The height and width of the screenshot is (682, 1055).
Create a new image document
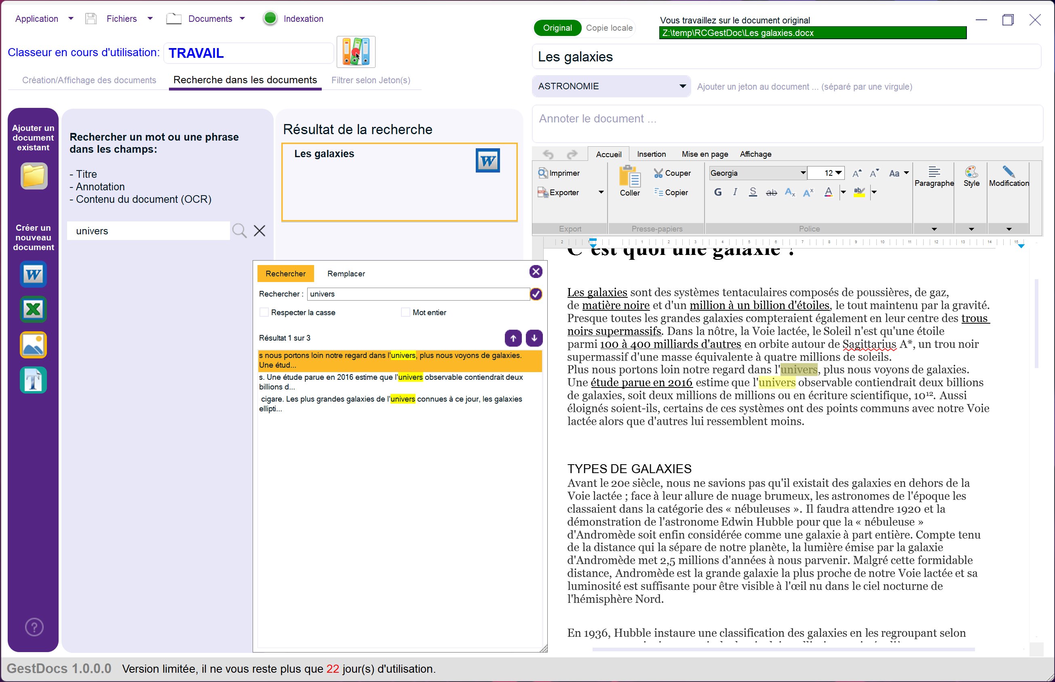(33, 345)
